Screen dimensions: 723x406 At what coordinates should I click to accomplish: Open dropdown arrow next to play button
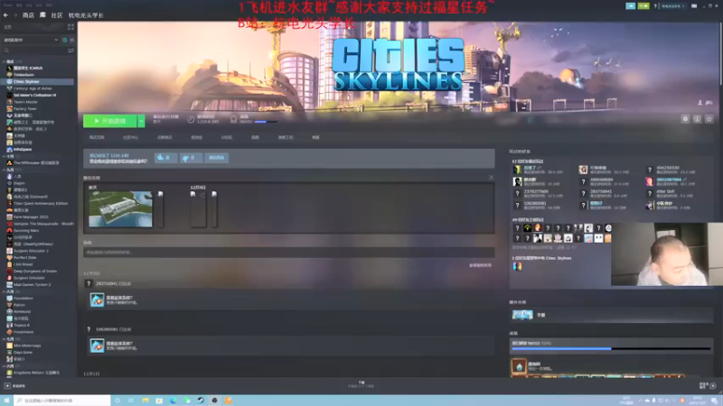(x=142, y=121)
